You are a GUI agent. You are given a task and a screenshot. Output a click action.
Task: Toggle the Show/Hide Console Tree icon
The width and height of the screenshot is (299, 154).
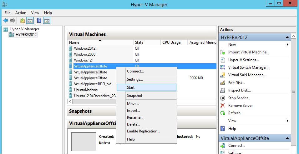(x=30, y=20)
